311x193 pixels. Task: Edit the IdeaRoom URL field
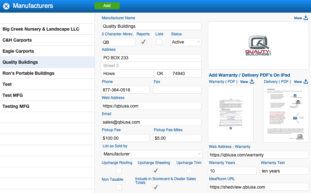tap(258, 187)
